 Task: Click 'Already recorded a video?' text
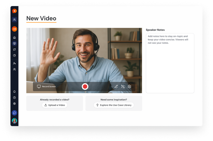point(55,100)
